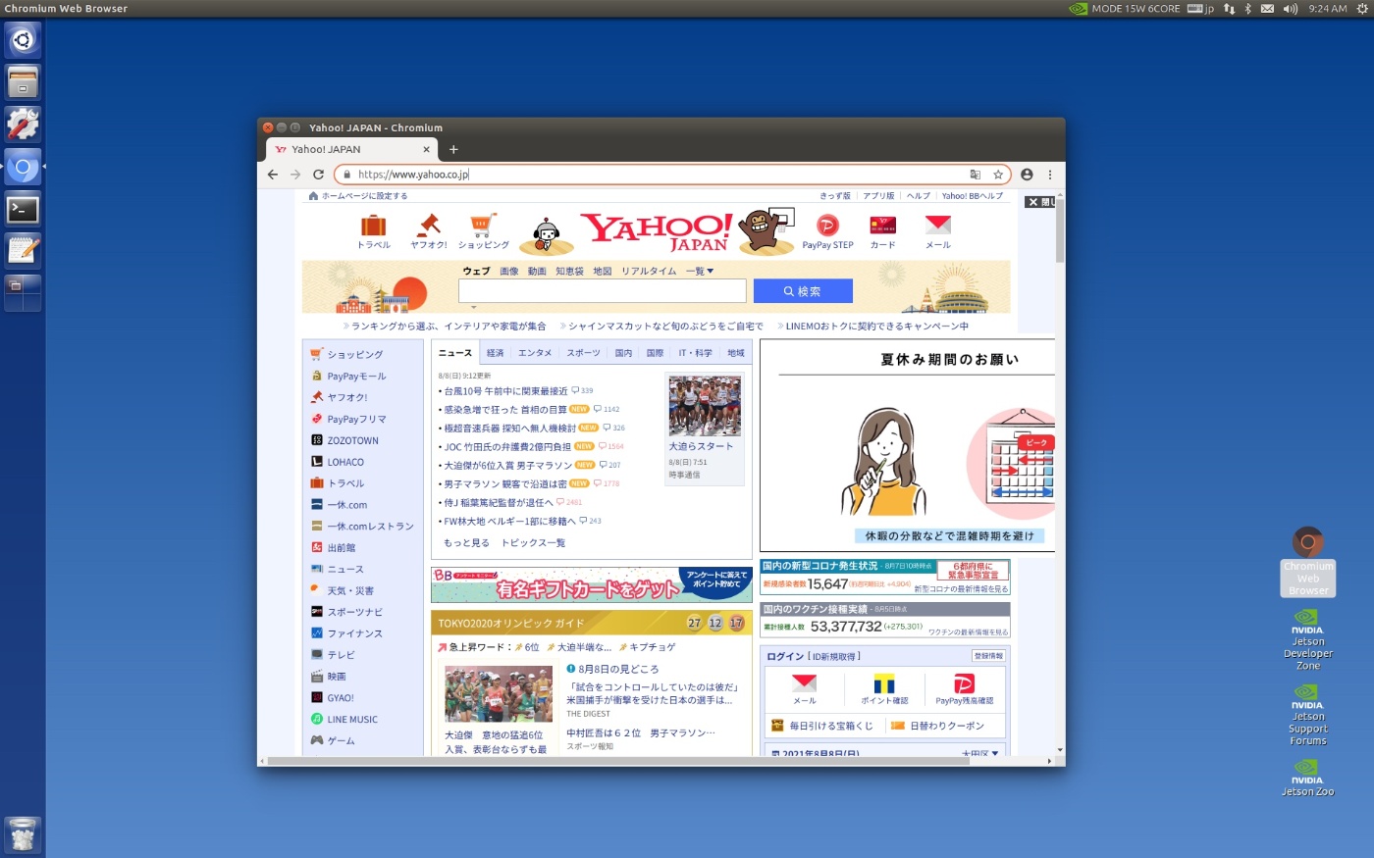Open MODE 15W 6CORE power mode menu

point(1125,9)
